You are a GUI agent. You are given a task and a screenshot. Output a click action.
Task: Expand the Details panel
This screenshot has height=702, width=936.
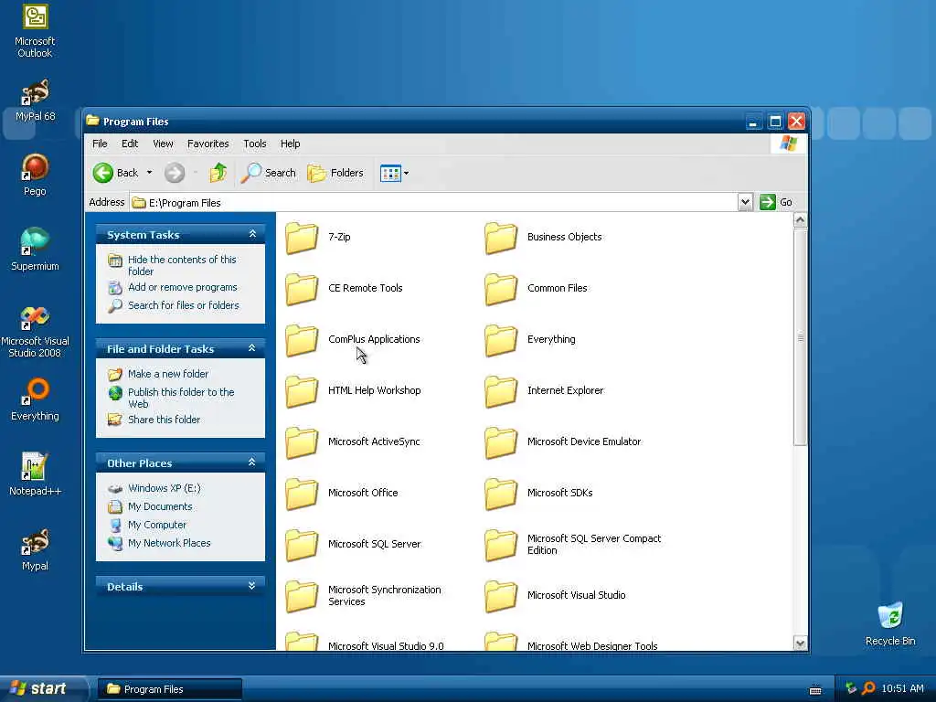click(x=252, y=586)
